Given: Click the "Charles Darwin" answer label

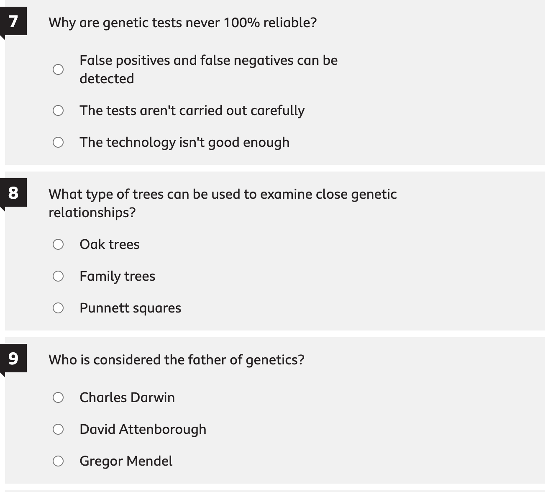Looking at the screenshot, I should (127, 397).
